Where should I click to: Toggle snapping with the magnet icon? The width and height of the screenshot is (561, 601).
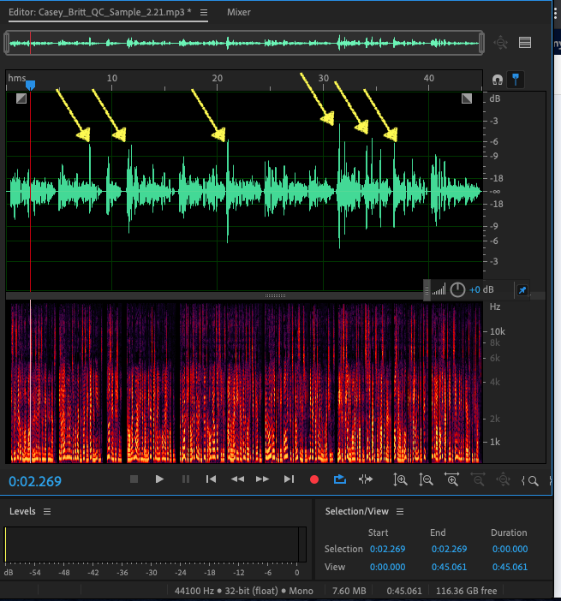(498, 79)
